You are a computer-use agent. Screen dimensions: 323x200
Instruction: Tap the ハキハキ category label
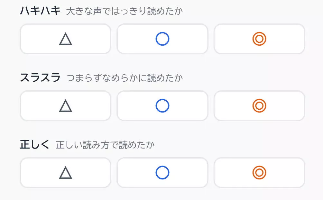tap(40, 10)
